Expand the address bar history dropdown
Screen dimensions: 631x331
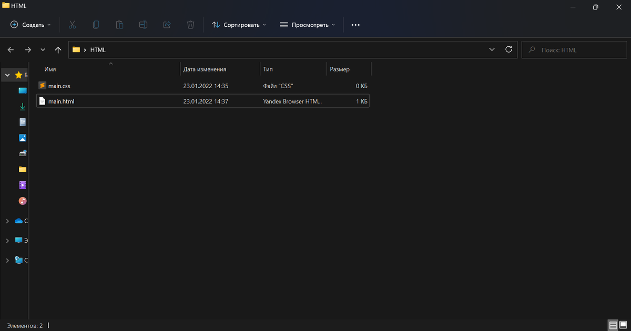pos(492,49)
